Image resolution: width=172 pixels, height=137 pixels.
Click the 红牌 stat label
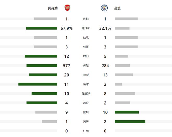86,131
